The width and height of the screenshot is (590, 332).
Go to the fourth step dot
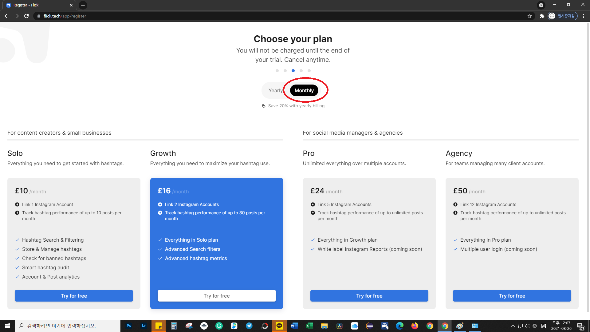[x=301, y=71]
